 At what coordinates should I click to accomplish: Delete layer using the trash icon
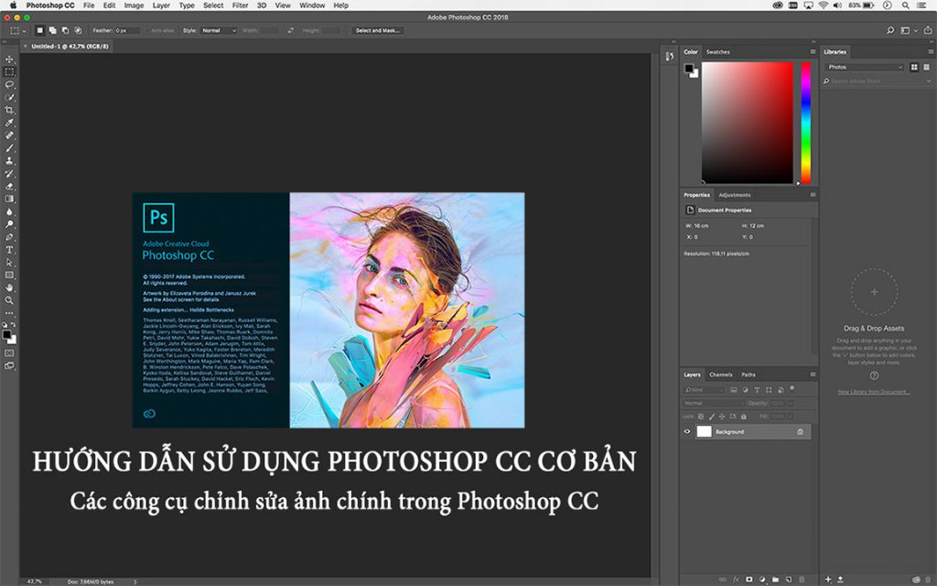pos(800,579)
